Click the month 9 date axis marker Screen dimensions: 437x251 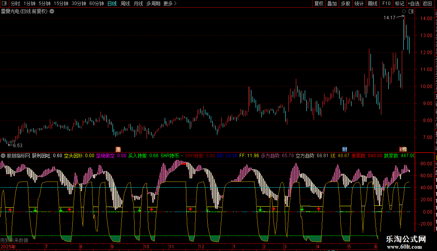(x=112, y=246)
